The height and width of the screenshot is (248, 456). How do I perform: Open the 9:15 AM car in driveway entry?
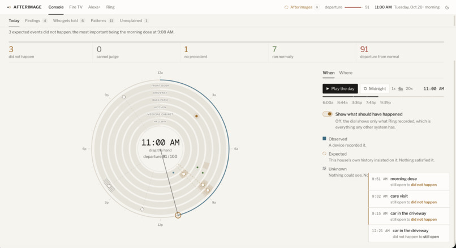pos(408,216)
